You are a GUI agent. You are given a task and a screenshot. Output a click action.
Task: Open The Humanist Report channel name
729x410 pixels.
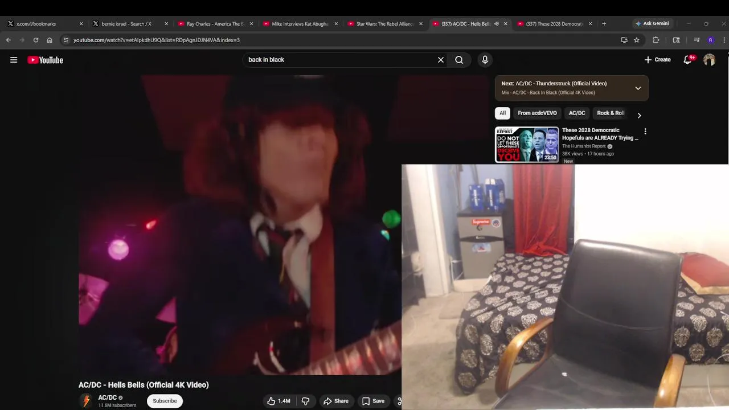pyautogui.click(x=584, y=146)
